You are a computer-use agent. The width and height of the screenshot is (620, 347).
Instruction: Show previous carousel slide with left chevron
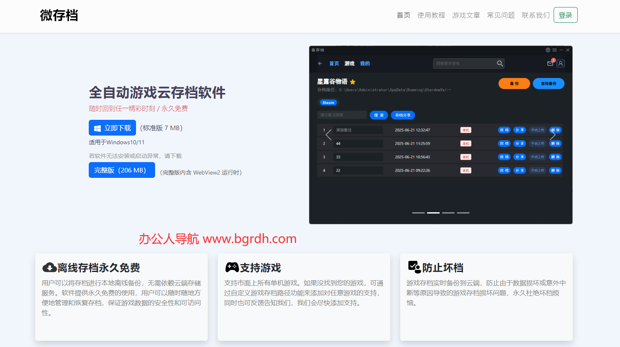pos(328,135)
